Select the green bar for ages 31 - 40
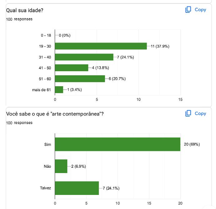Viewport: 216px width, 209px height. [x=84, y=57]
